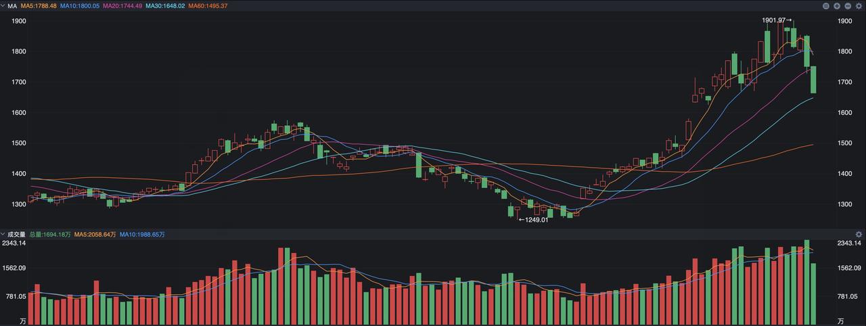The image size is (866, 326).
Task: Click the 成交量 indicator name
Action: point(17,235)
